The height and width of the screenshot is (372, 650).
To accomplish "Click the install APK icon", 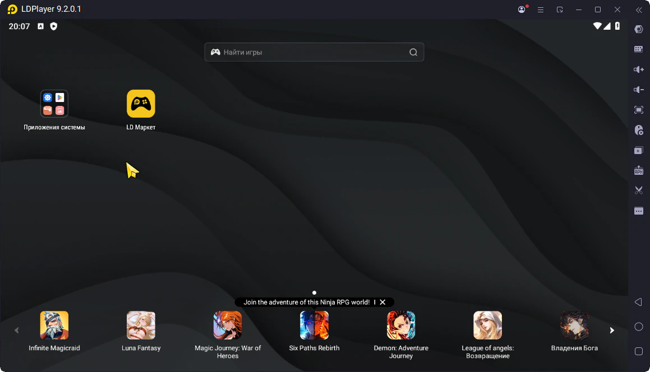I will point(638,170).
